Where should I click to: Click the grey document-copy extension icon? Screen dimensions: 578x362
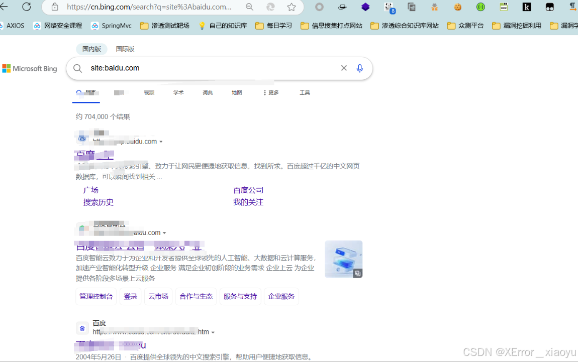[x=411, y=7]
